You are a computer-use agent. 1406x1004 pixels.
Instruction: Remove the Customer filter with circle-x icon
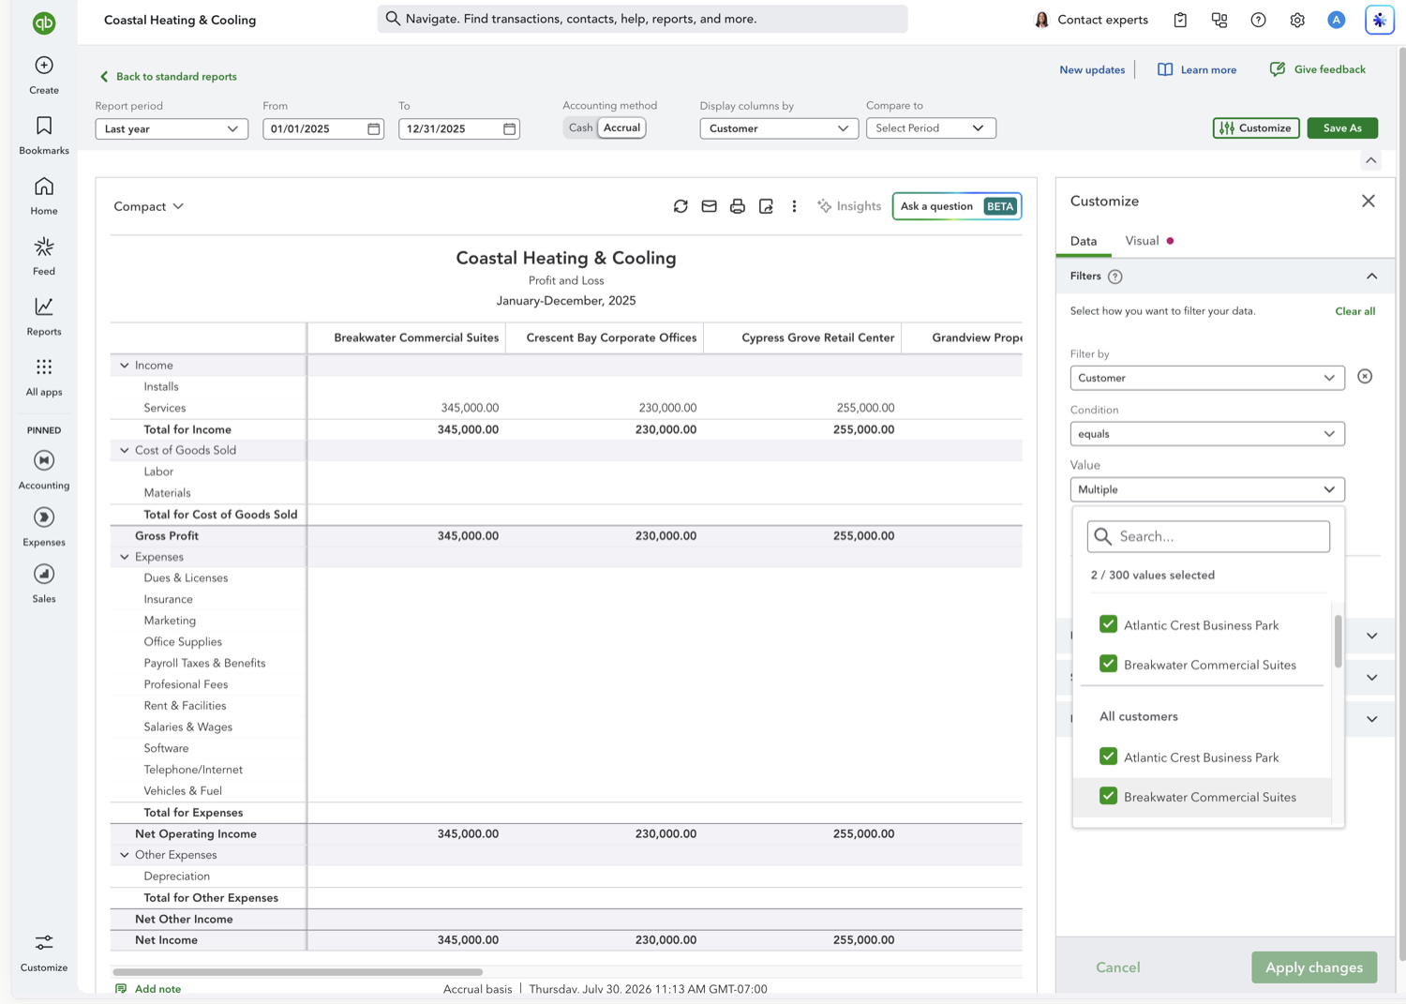coord(1365,376)
